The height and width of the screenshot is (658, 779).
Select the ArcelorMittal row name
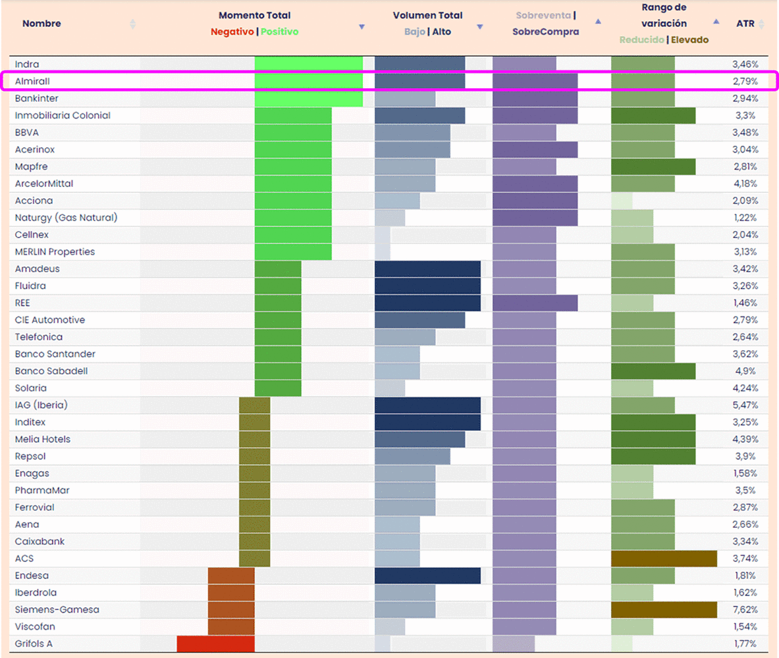(x=43, y=184)
